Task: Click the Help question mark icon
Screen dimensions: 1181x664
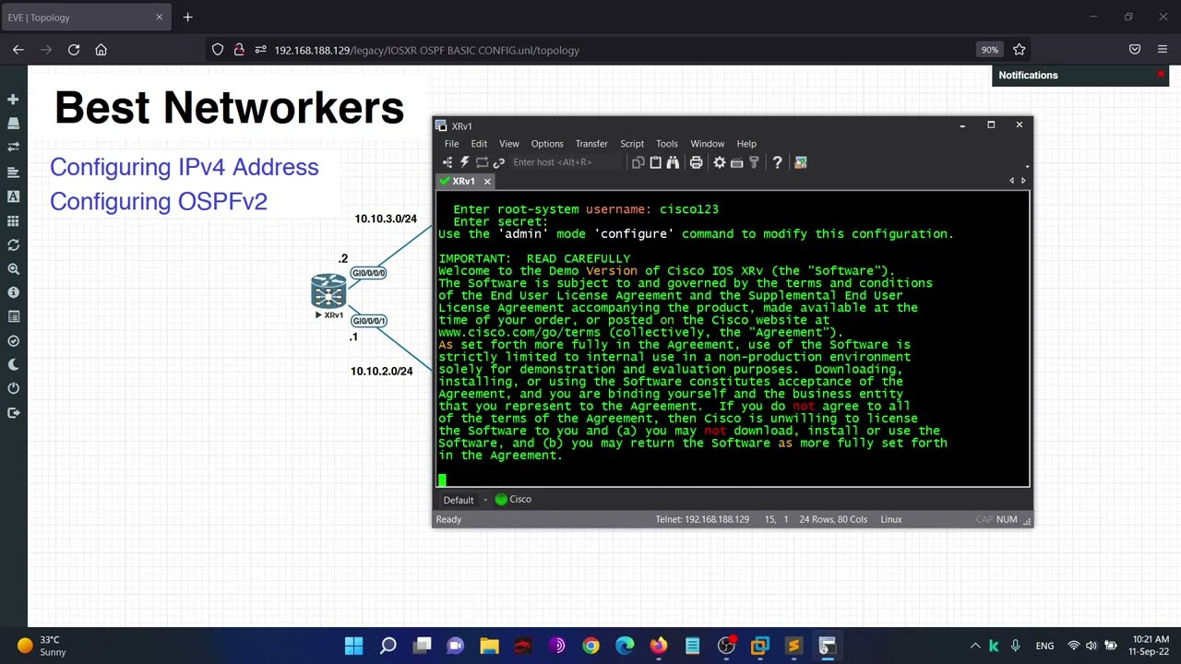Action: pos(777,162)
